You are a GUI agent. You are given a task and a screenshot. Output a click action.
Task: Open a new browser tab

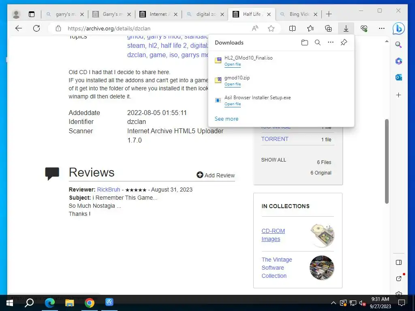point(329,14)
